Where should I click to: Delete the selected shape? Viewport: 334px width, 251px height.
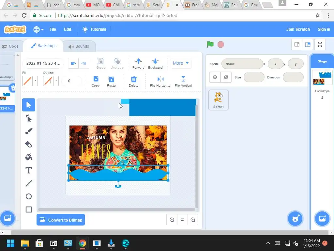(133, 81)
